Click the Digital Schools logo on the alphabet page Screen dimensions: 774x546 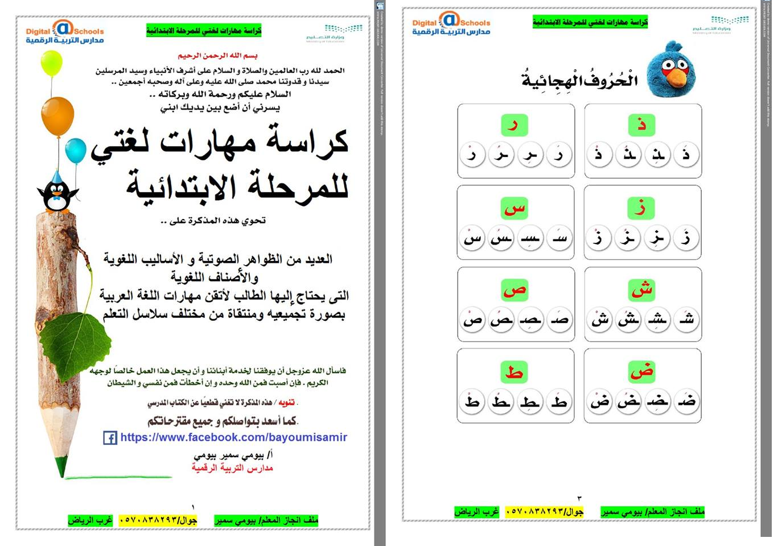[x=451, y=23]
